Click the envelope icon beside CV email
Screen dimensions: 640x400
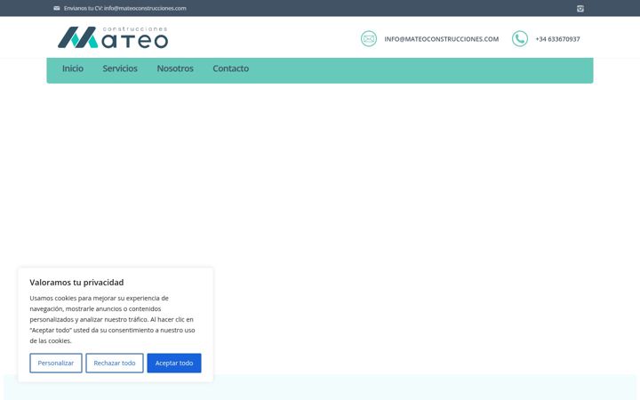click(57, 8)
